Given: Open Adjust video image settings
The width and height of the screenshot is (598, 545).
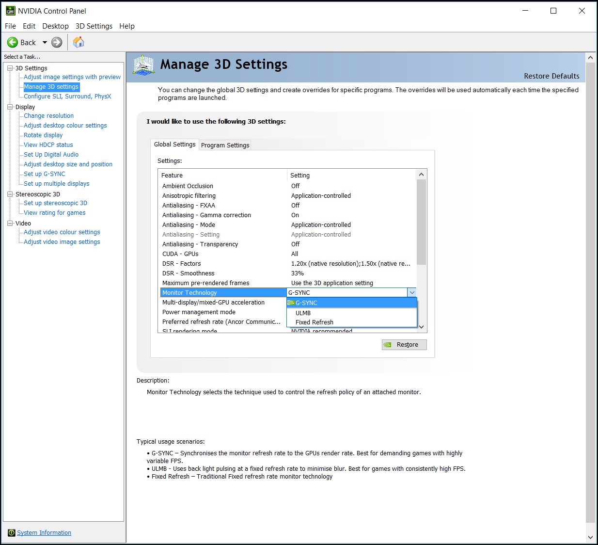Looking at the screenshot, I should pyautogui.click(x=62, y=242).
